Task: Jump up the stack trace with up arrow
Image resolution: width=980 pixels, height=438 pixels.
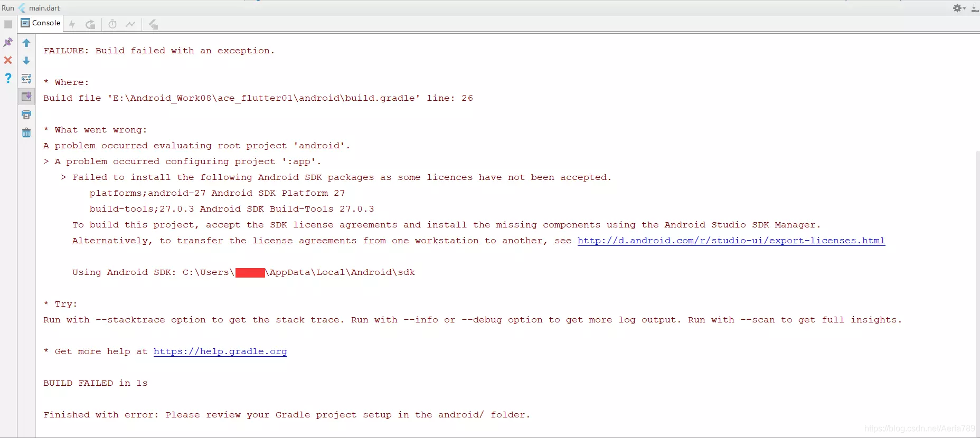Action: coord(26,43)
